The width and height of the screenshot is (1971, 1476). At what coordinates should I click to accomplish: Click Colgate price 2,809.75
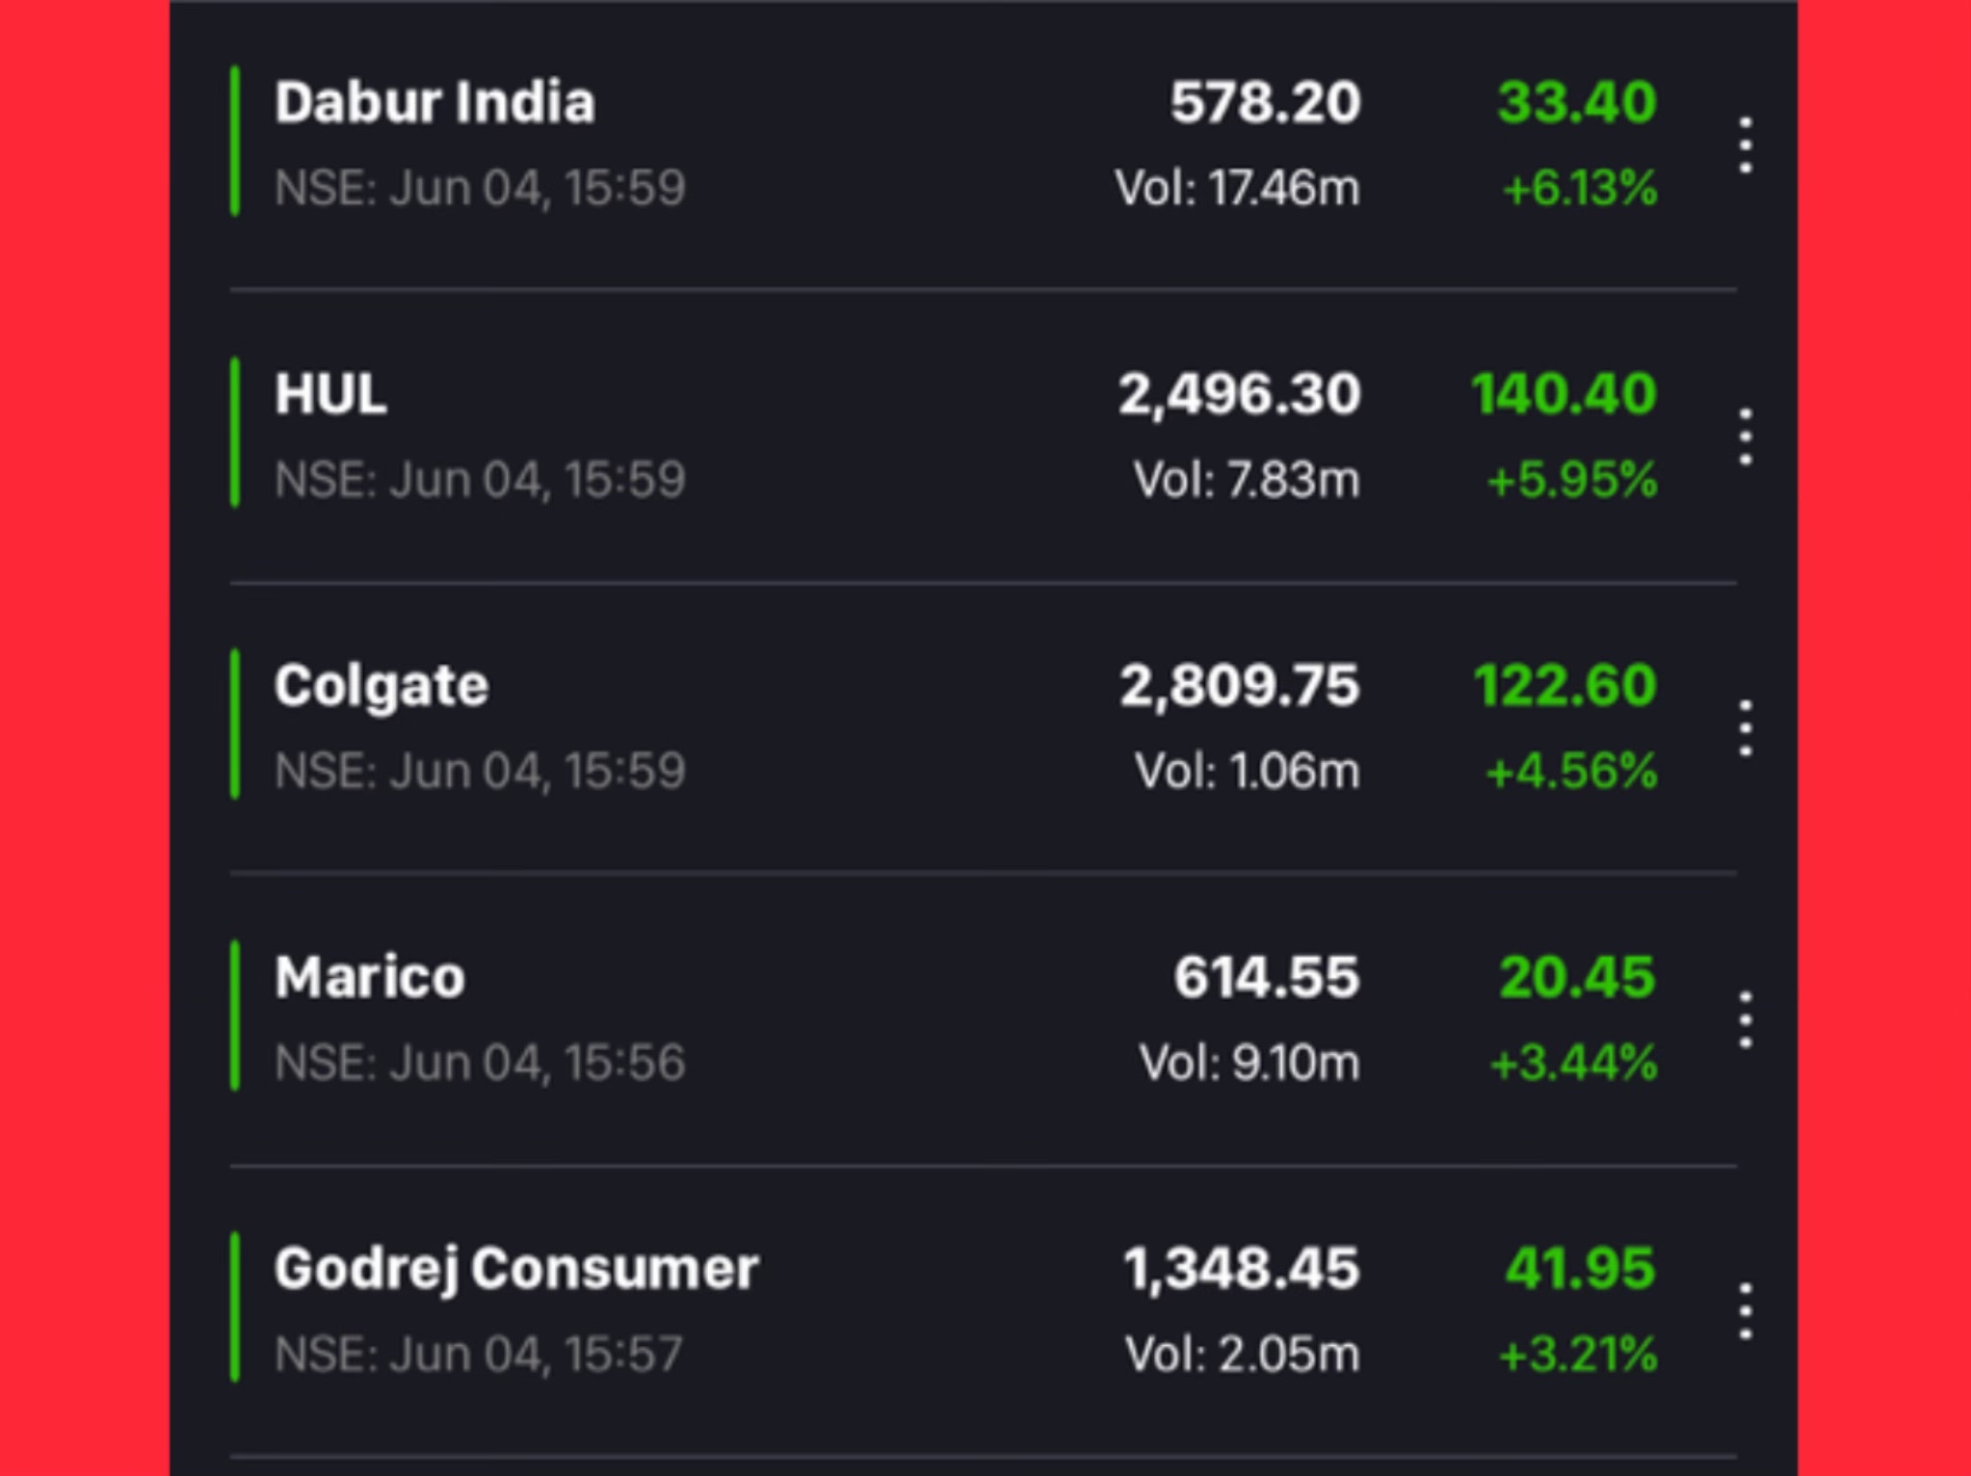tap(1239, 686)
